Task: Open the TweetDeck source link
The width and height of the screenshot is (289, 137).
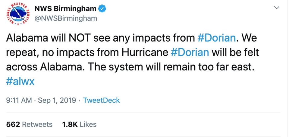Action: 101,100
